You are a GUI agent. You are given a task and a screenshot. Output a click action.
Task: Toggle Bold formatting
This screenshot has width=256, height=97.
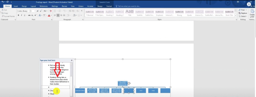click(18, 15)
